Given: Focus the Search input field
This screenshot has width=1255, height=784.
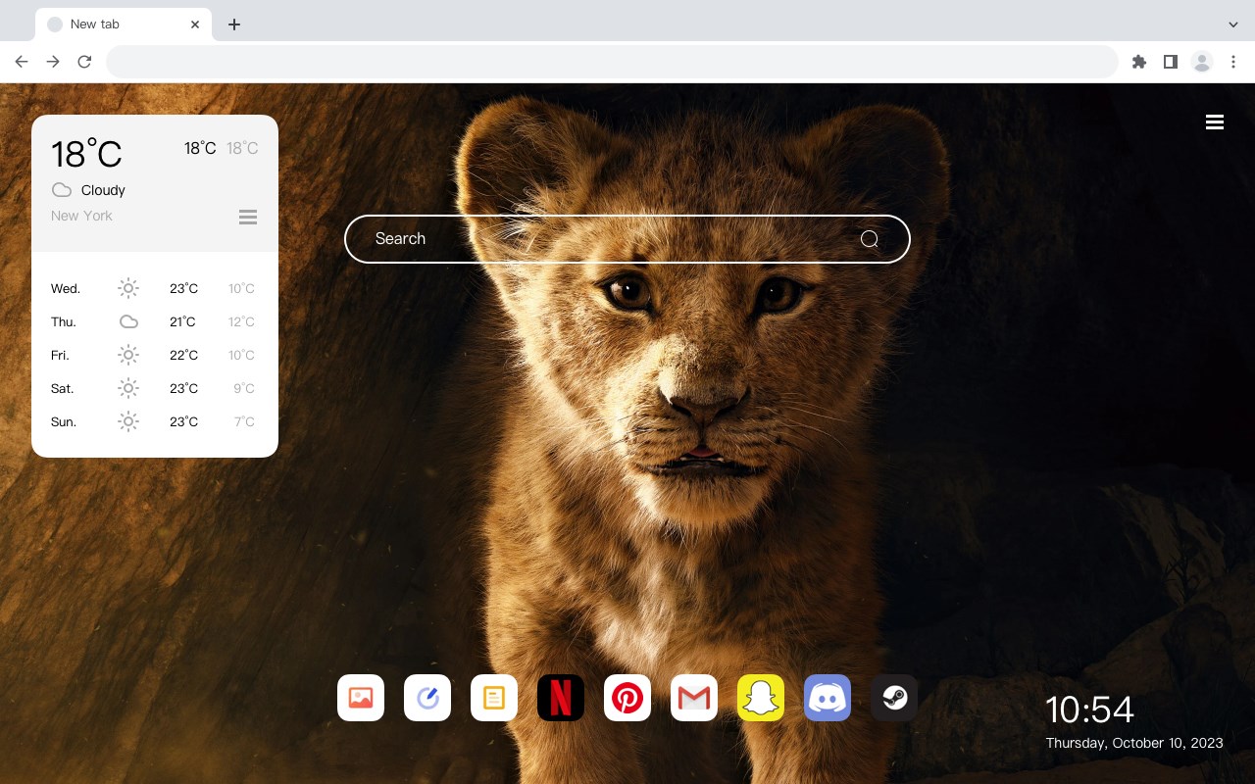Looking at the screenshot, I should [627, 239].
